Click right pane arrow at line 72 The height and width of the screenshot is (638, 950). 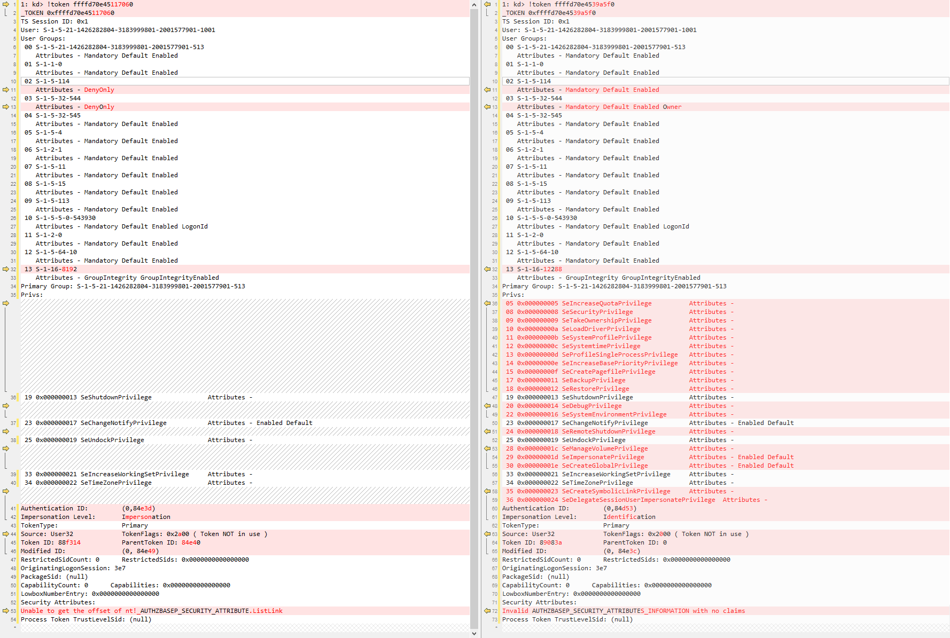(x=487, y=611)
